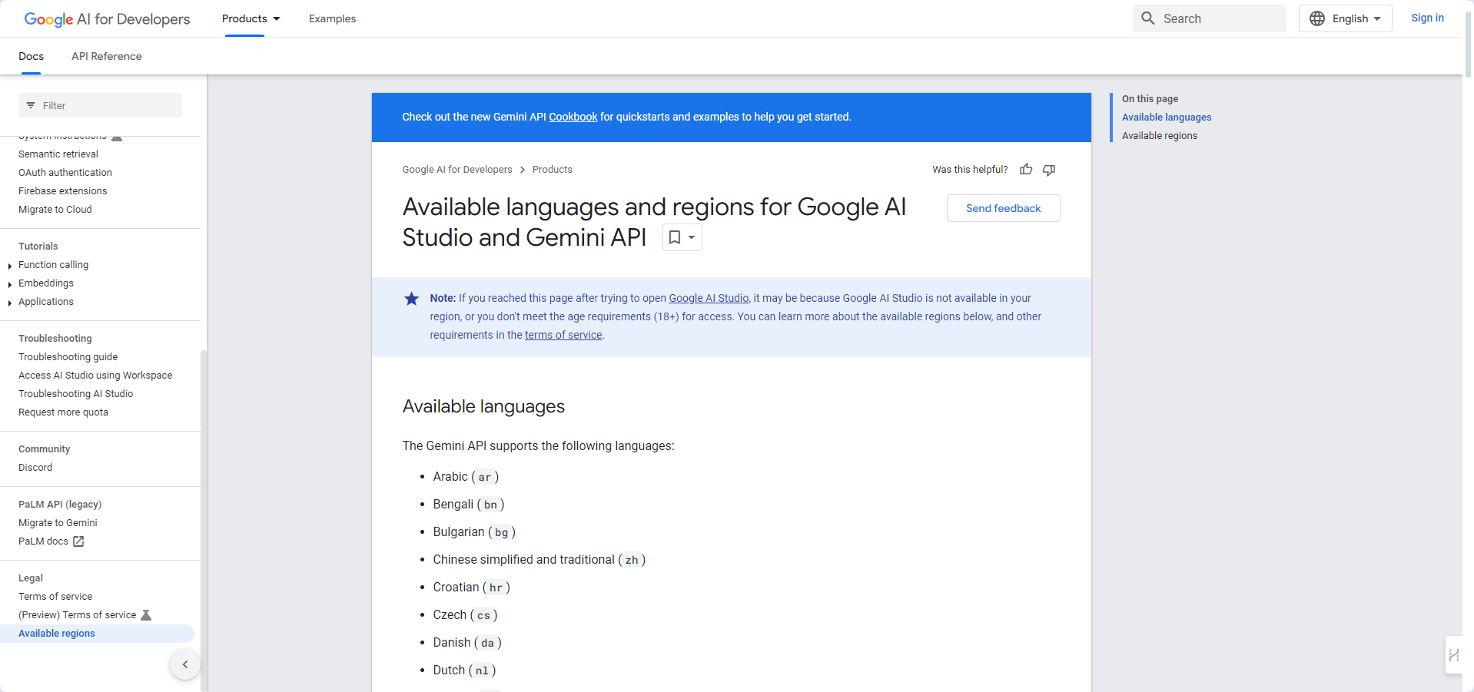Open Troubleshooting AI Studio in sidebar

pyautogui.click(x=76, y=394)
